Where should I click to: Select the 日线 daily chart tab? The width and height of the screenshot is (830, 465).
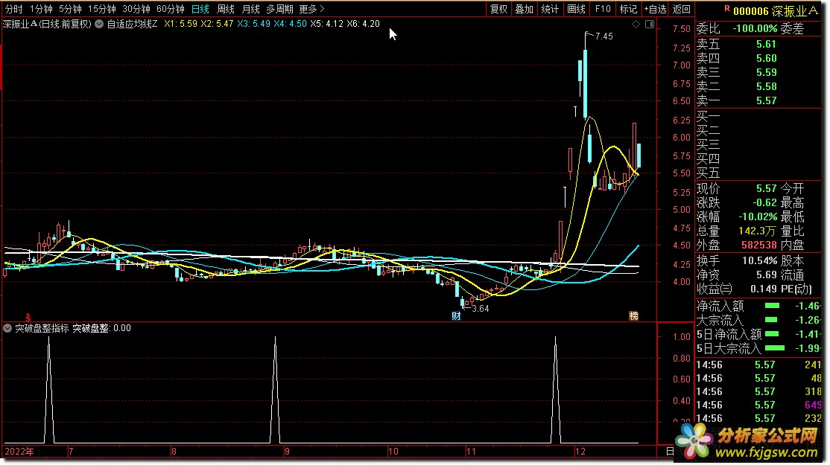pos(200,9)
